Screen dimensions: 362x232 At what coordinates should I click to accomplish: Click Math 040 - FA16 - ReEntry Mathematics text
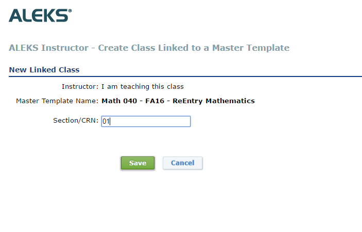[x=178, y=101]
